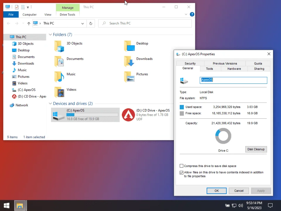Select Downloads in the navigation pane
Viewport: 281px width, 211px height.
click(26, 63)
